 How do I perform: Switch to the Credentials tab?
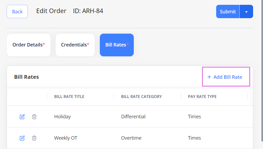coord(75,45)
